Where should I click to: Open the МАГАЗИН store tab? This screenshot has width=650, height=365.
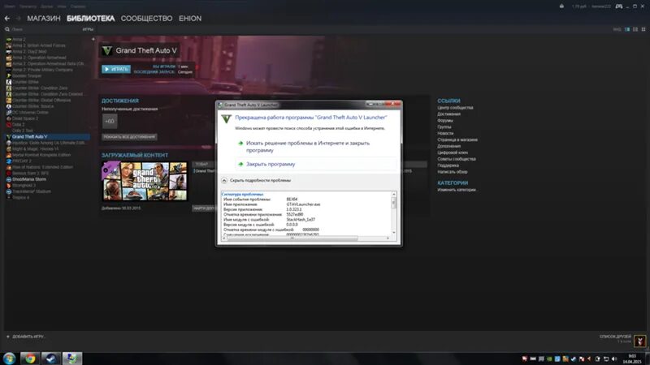coord(44,19)
